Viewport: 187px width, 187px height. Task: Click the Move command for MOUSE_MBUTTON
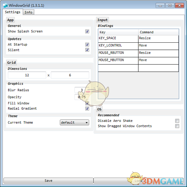pyautogui.click(x=159, y=61)
